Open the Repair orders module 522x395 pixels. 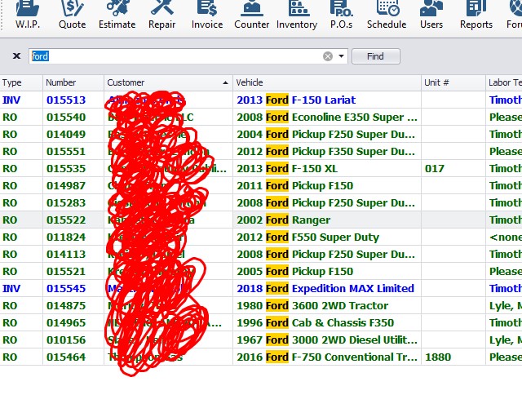point(162,15)
